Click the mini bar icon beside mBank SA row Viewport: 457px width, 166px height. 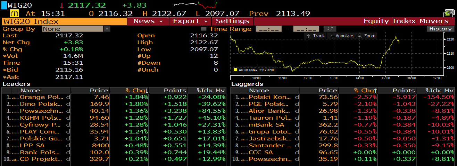coord(244,125)
